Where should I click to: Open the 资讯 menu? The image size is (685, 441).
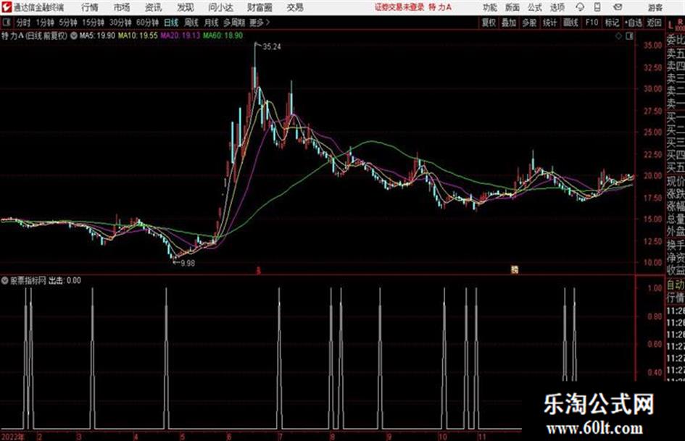154,7
